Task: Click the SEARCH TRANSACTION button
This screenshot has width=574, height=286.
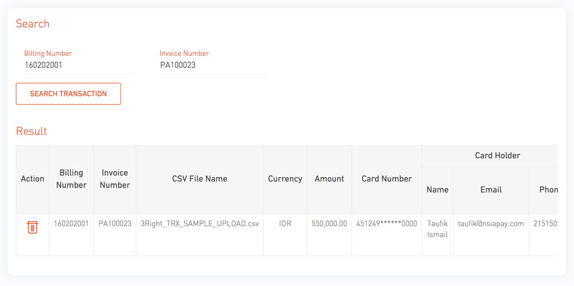Action: pos(68,94)
